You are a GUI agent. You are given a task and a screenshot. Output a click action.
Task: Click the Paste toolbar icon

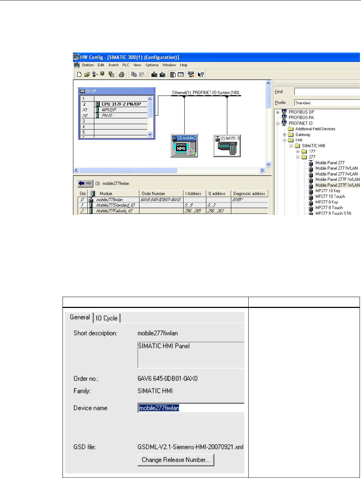pyautogui.click(x=142, y=75)
